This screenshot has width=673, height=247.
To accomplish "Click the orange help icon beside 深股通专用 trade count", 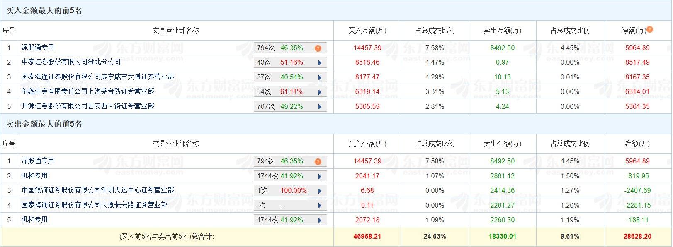I will pyautogui.click(x=317, y=48).
